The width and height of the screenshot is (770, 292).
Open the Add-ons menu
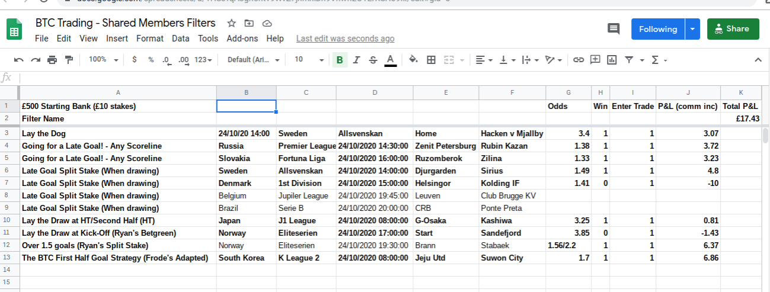(242, 38)
